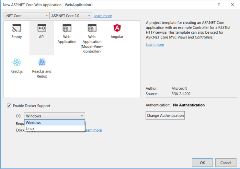The height and width of the screenshot is (169, 240).
Task: Open the ASP.NET Core 2.0 version dropdown
Action: [71, 16]
